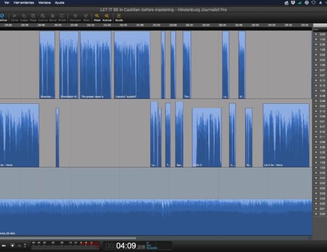The image size is (327, 252).
Task: Select the "Let6-5" clip on the second track
Action: (x=207, y=137)
